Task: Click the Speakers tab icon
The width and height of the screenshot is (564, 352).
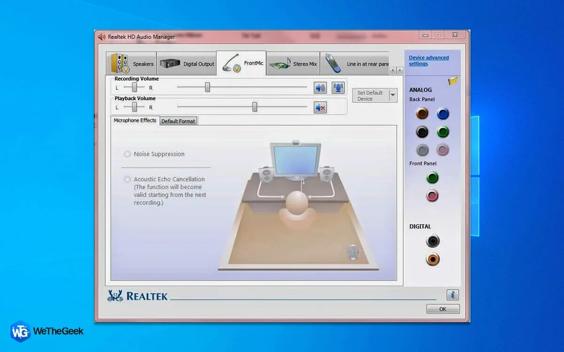Action: pos(120,63)
